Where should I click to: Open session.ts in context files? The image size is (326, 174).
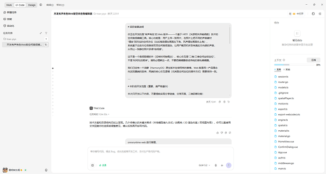tap(283, 77)
